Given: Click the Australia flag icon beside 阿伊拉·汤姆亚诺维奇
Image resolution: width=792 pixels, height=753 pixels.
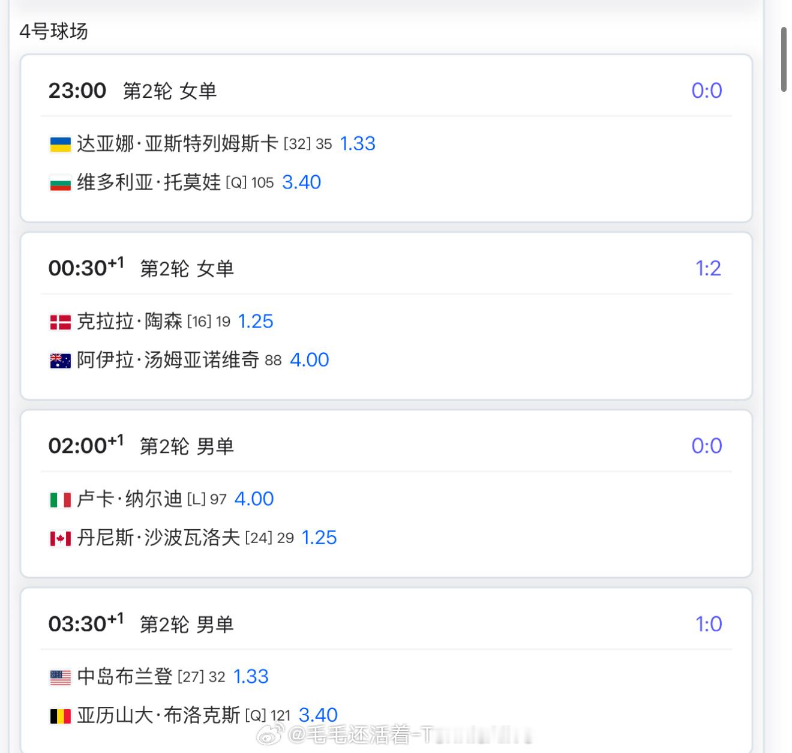Looking at the screenshot, I should coord(61,361).
